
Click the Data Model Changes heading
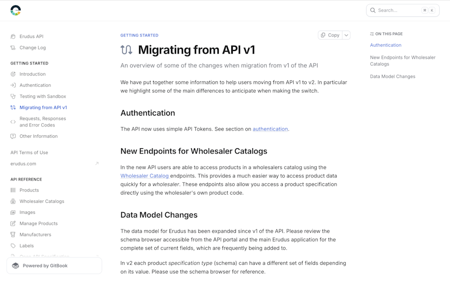point(159,215)
